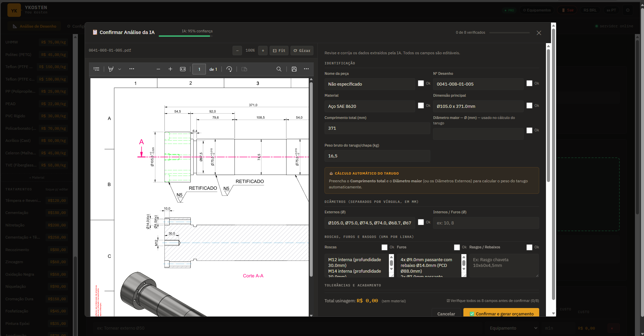Click Cancelar button
Screen dimensions: 644x336
coord(446,313)
